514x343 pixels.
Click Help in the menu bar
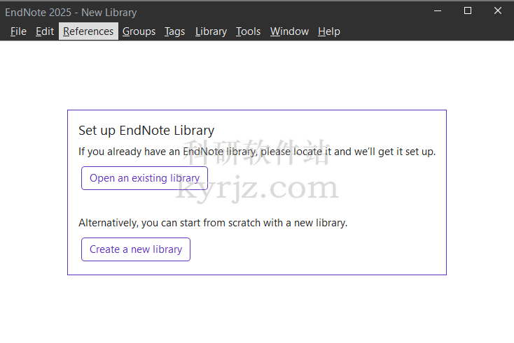pyautogui.click(x=328, y=31)
